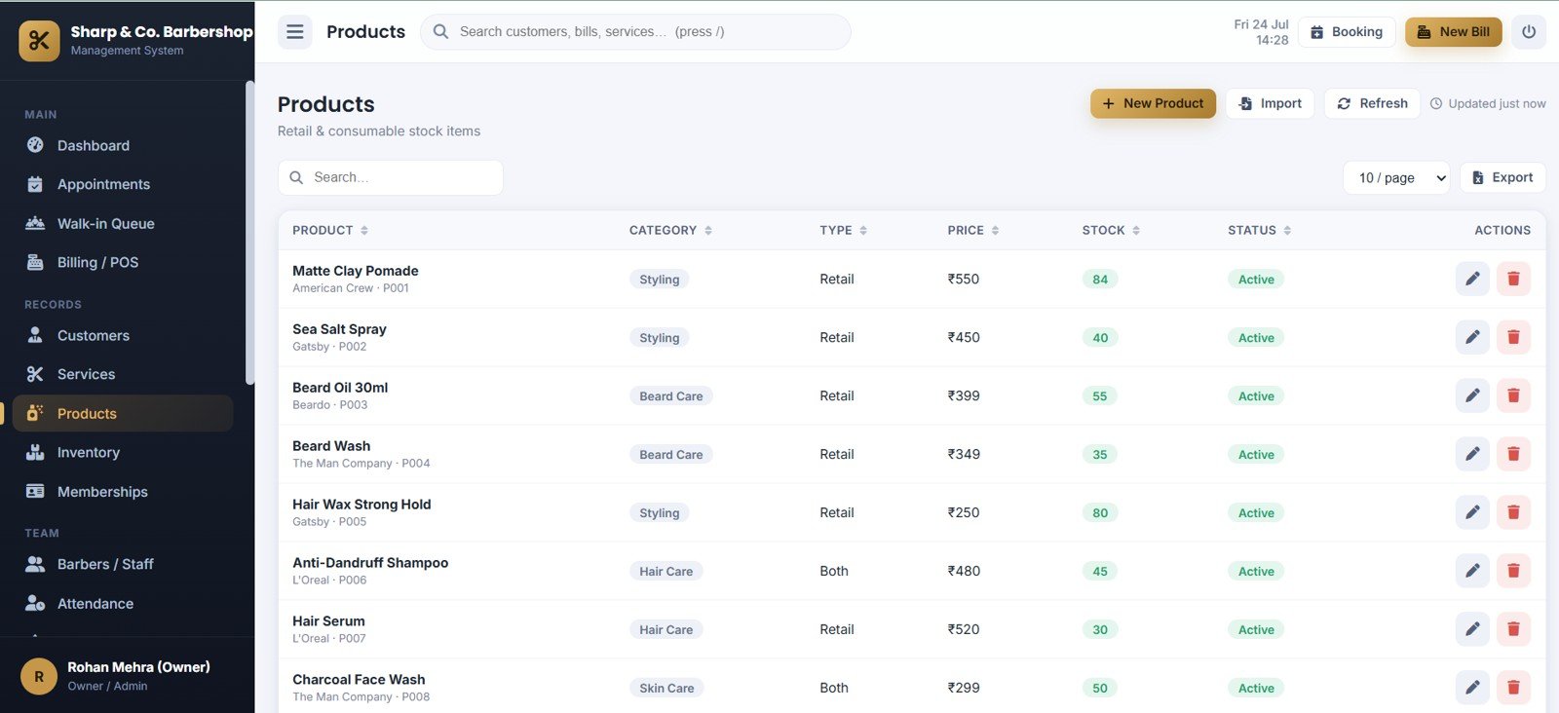Click the New Bill button
The width and height of the screenshot is (1559, 713).
coord(1453,32)
